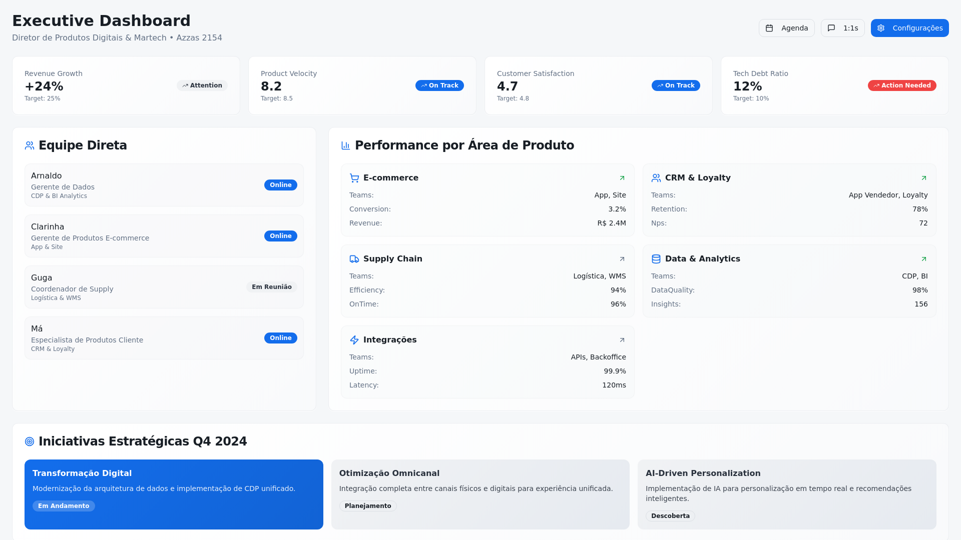Click Guga's Em Reunião status badge
This screenshot has height=540, width=961.
click(x=272, y=287)
